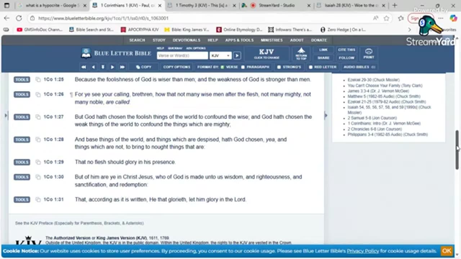Image resolution: width=461 pixels, height=259 pixels.
Task: Click Tools button for verse 1Co 1:27
Action: coord(22,117)
